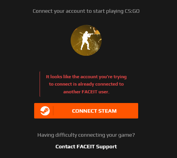
Task: Click the Connect Steam orange button
Action: click(x=86, y=111)
